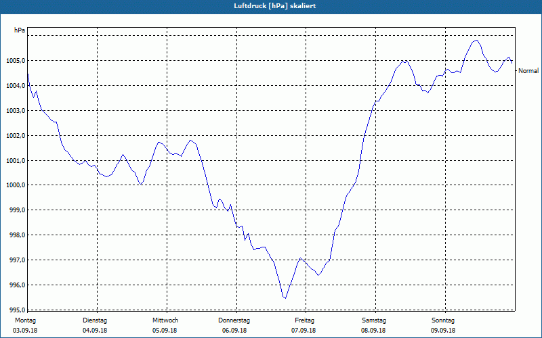
Task: Select the '07.09.18' date label
Action: click(x=304, y=331)
